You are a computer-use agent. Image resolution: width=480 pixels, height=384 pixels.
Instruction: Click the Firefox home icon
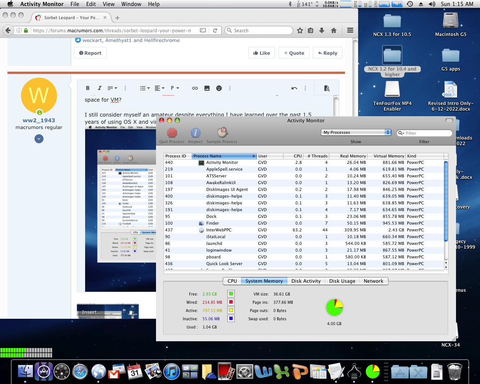(x=334, y=30)
